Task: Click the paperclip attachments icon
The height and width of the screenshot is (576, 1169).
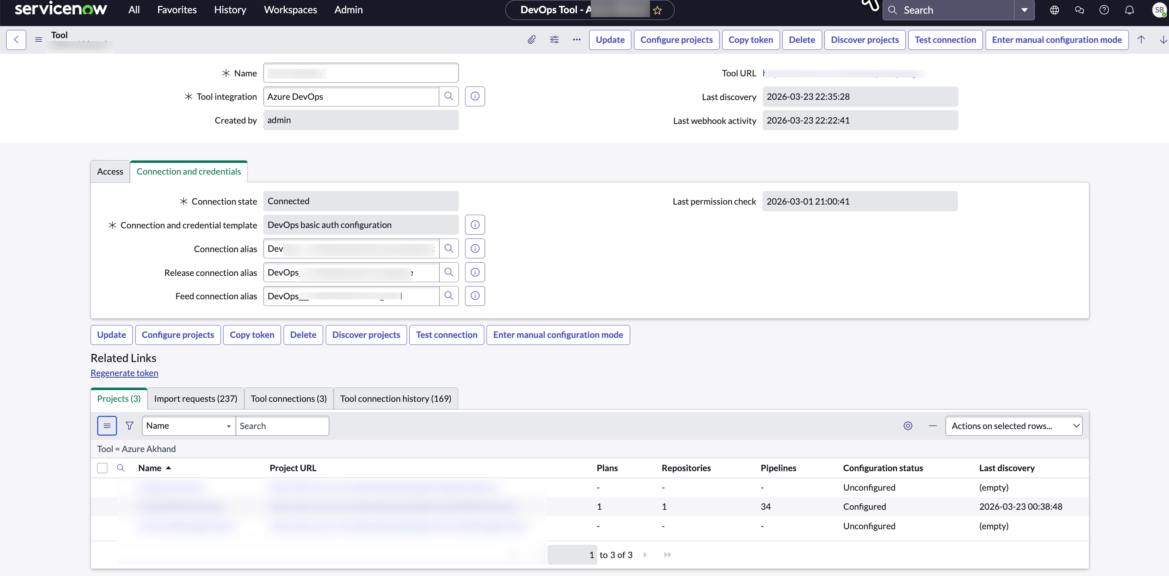Action: [531, 39]
